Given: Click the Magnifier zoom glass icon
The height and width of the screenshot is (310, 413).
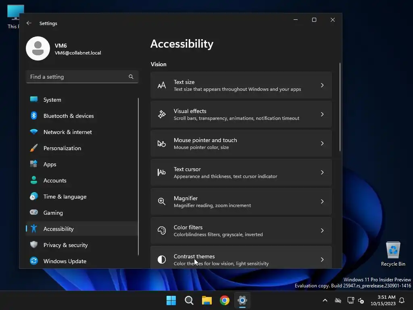Looking at the screenshot, I should point(161,201).
